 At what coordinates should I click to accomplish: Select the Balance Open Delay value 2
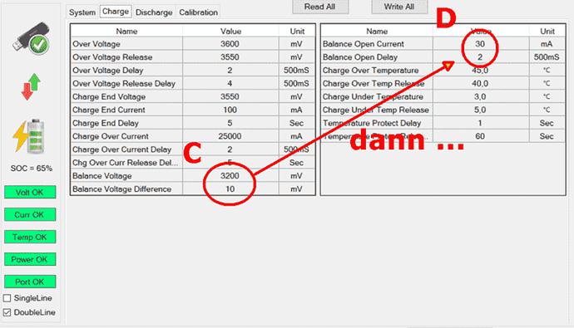click(480, 57)
